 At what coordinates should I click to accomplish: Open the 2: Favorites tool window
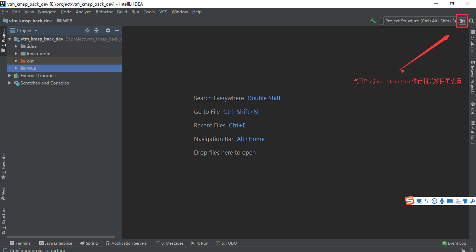[x=3, y=166]
